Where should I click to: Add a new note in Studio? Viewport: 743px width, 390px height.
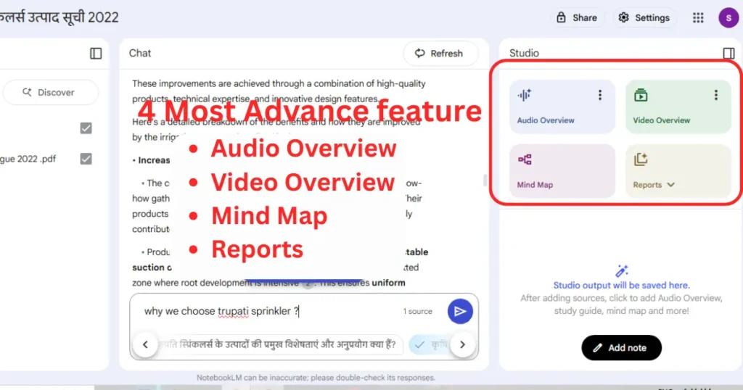click(621, 348)
